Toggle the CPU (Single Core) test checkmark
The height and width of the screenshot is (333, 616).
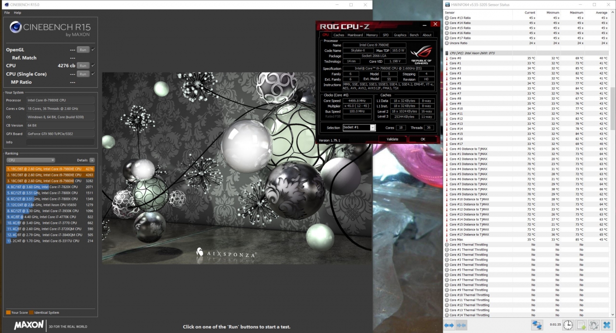pos(93,74)
